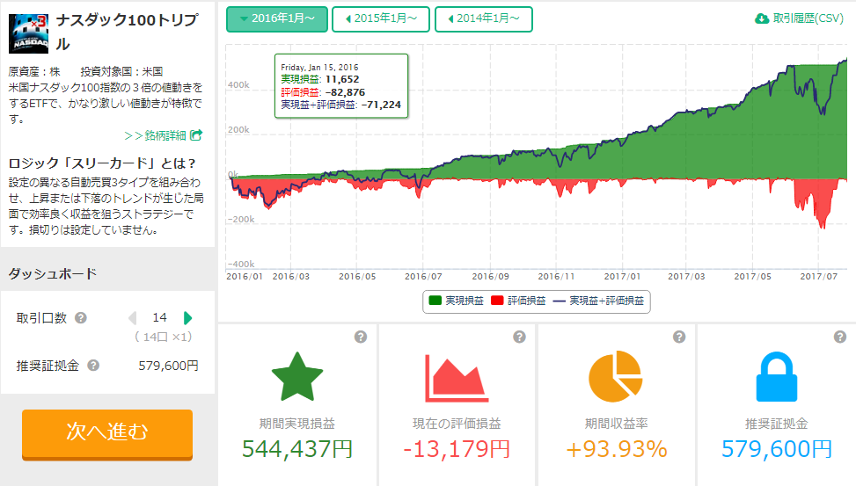Click the green 実現損益 legend swatch

click(435, 301)
